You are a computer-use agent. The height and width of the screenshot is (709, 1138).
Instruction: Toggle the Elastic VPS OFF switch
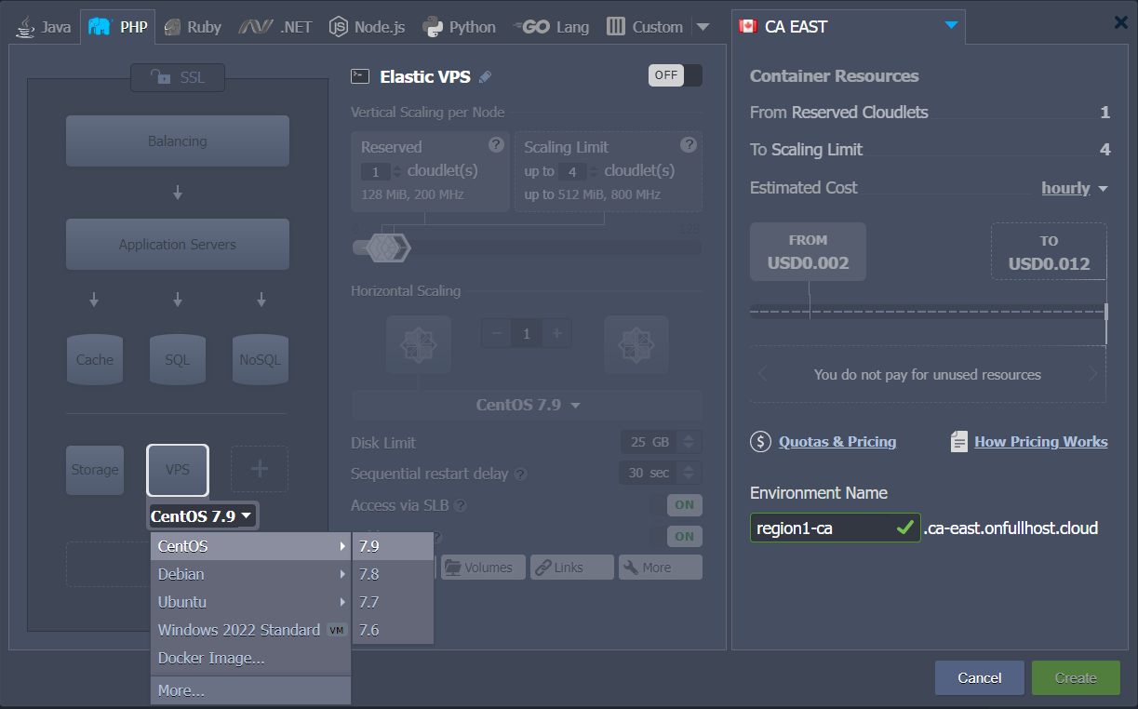675,75
